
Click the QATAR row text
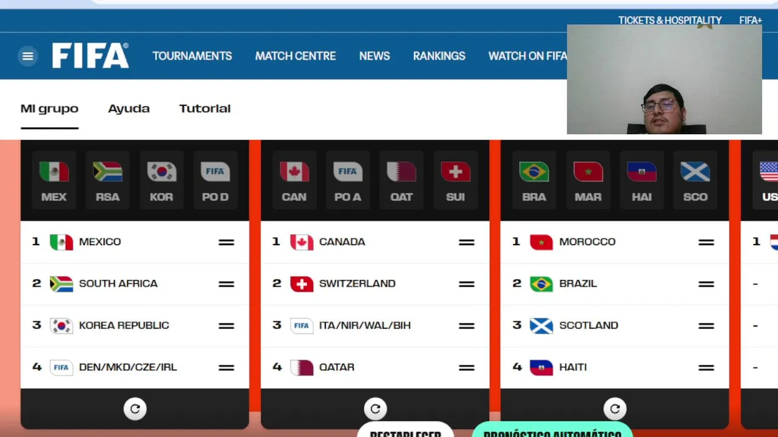click(337, 367)
